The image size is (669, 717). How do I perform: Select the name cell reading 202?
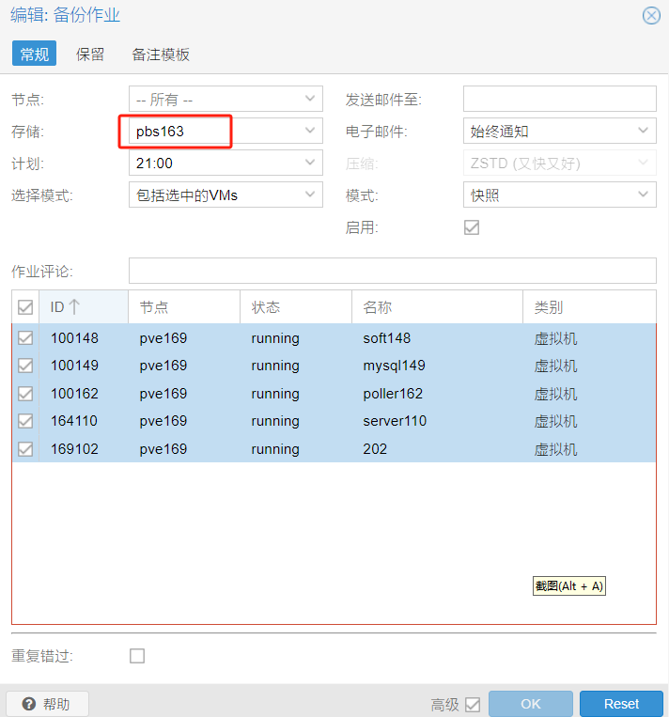tap(437, 448)
